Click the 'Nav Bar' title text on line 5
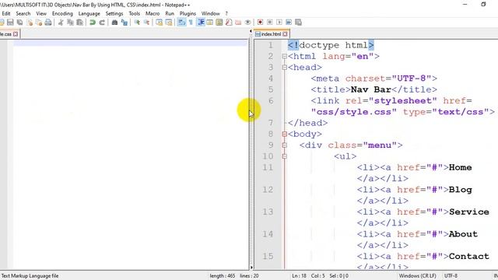The width and height of the screenshot is (498, 280). [370, 89]
